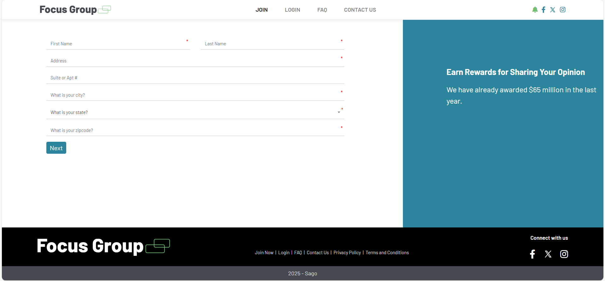
Task: Click the large footer Focus Group logo
Action: [103, 246]
